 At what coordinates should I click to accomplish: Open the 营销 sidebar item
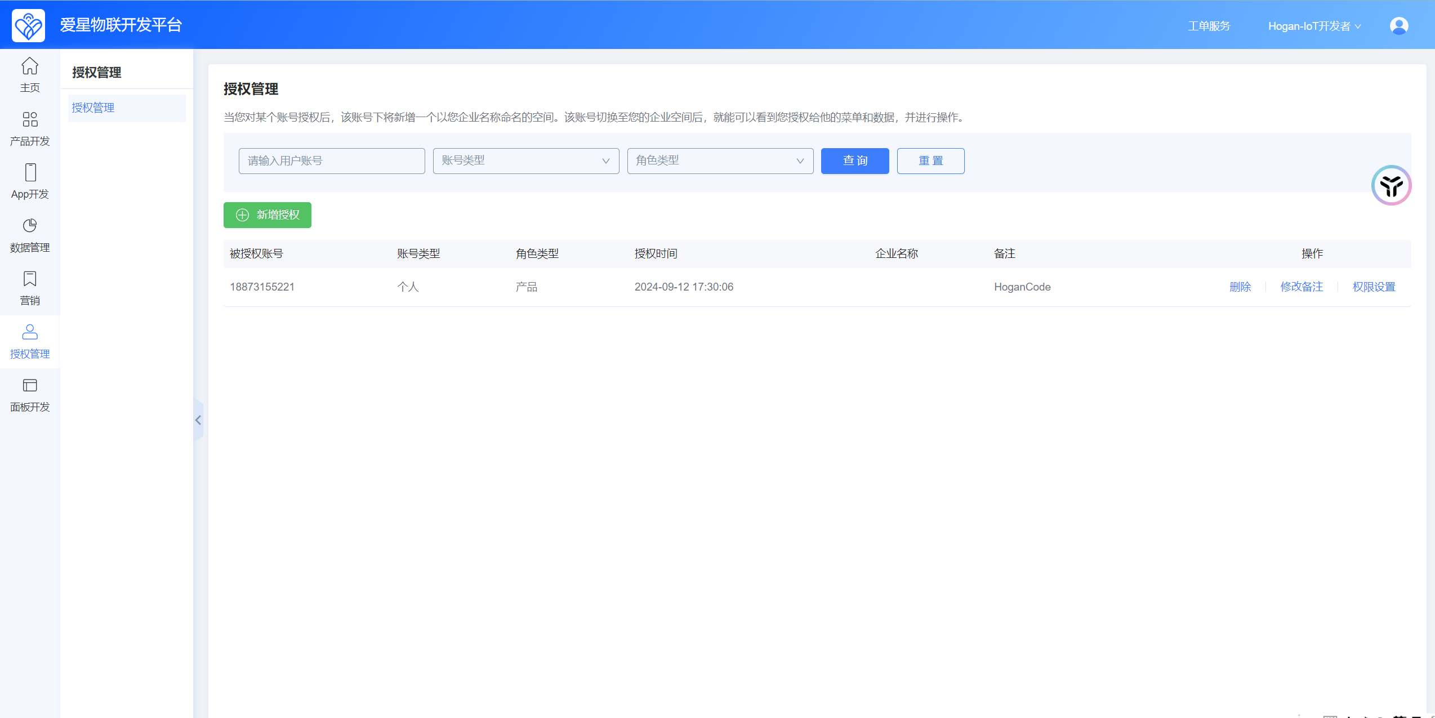point(30,288)
